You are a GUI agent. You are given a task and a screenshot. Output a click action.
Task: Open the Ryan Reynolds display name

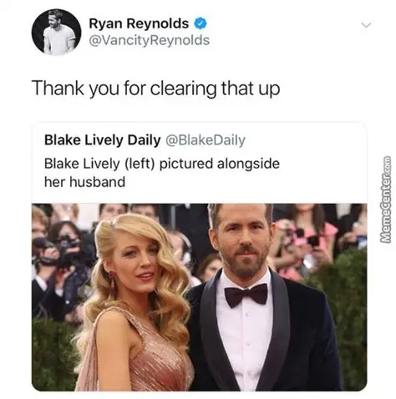pos(139,23)
